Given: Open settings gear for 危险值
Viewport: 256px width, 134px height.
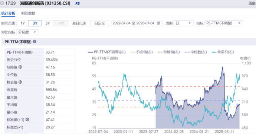Looking at the screenshot, I should [20, 67].
